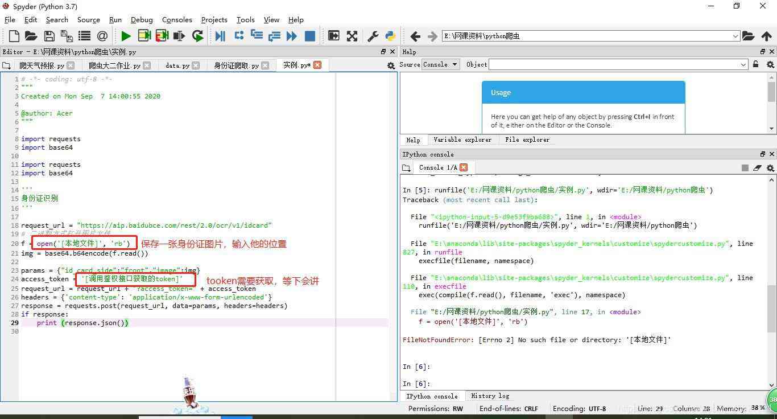Open the Source Console dropdown
Viewport: 777px width, 419px height.
tap(440, 64)
